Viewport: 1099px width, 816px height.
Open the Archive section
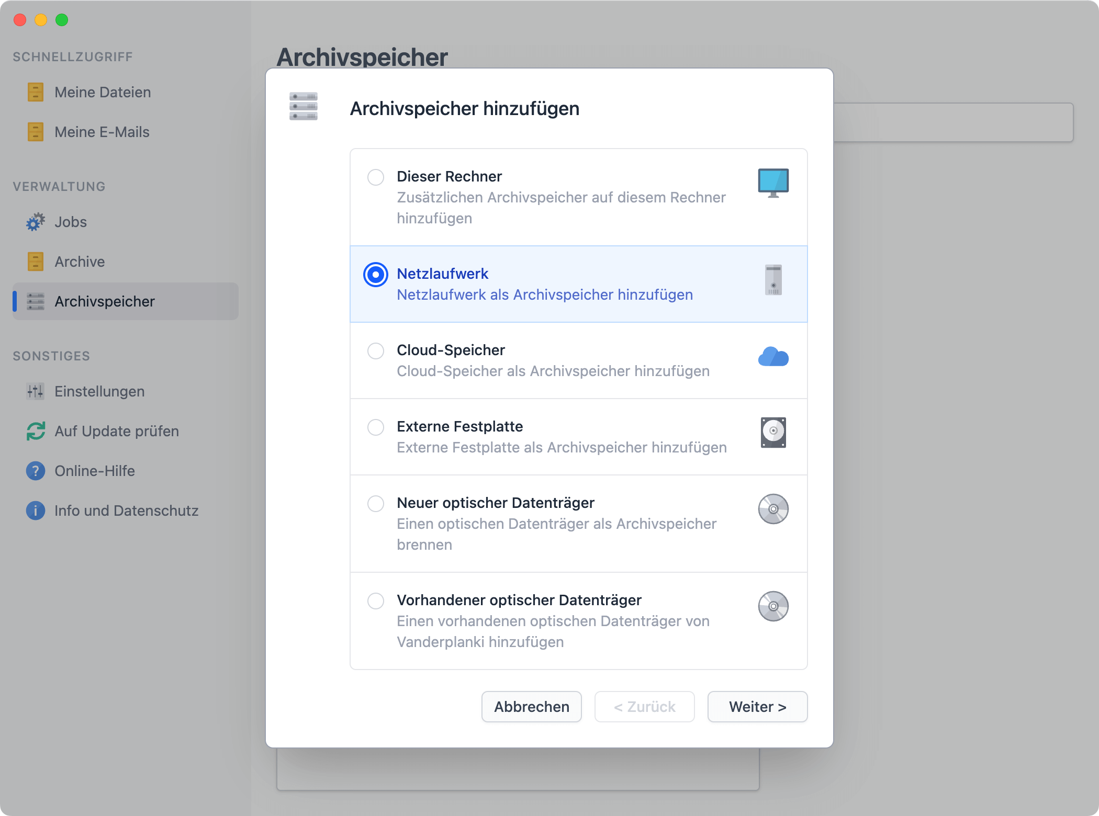pyautogui.click(x=80, y=262)
